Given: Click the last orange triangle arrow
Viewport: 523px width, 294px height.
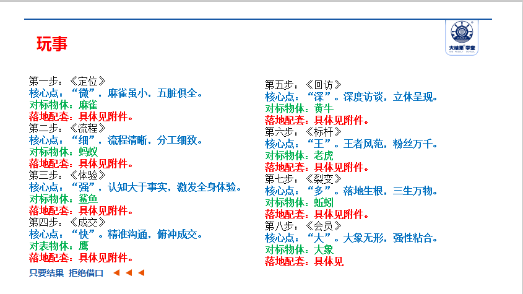Looking at the screenshot, I should tap(141, 272).
